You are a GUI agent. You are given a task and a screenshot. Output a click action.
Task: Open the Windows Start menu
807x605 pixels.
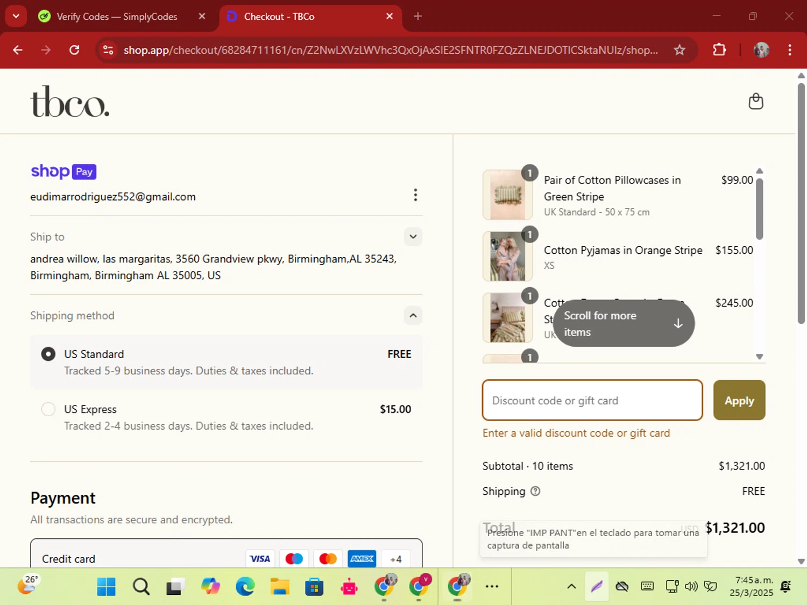[106, 587]
